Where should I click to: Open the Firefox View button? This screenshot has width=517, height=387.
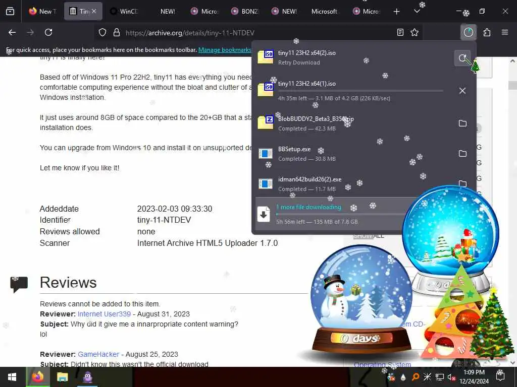10,11
